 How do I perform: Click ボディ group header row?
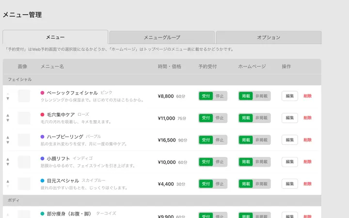click(162, 201)
